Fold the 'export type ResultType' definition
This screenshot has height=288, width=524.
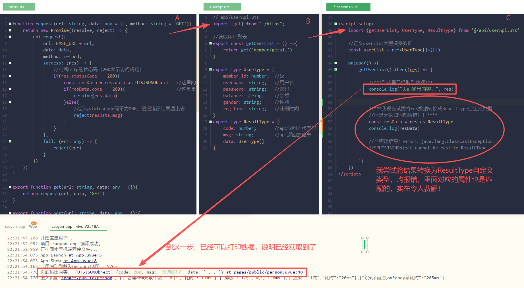210,122
